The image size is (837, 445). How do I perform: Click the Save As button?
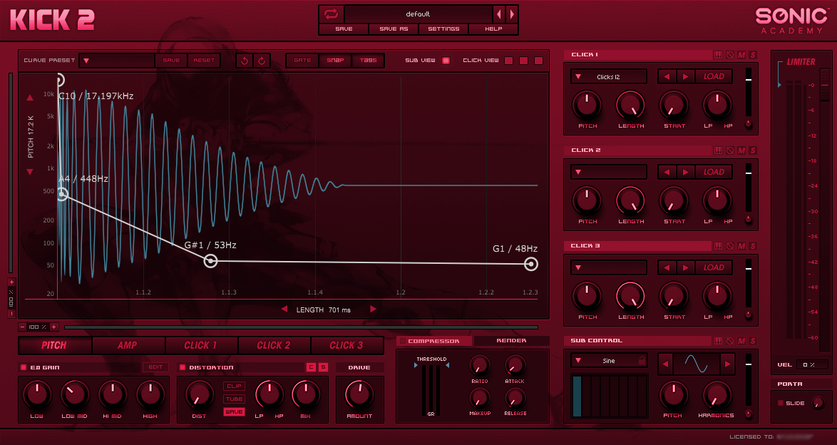tap(394, 29)
